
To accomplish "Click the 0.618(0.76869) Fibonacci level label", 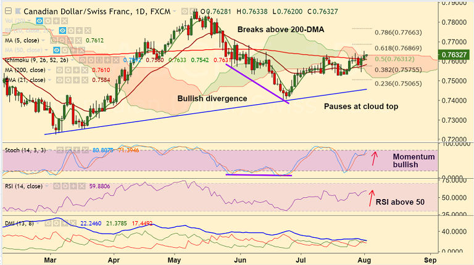I will (x=398, y=48).
